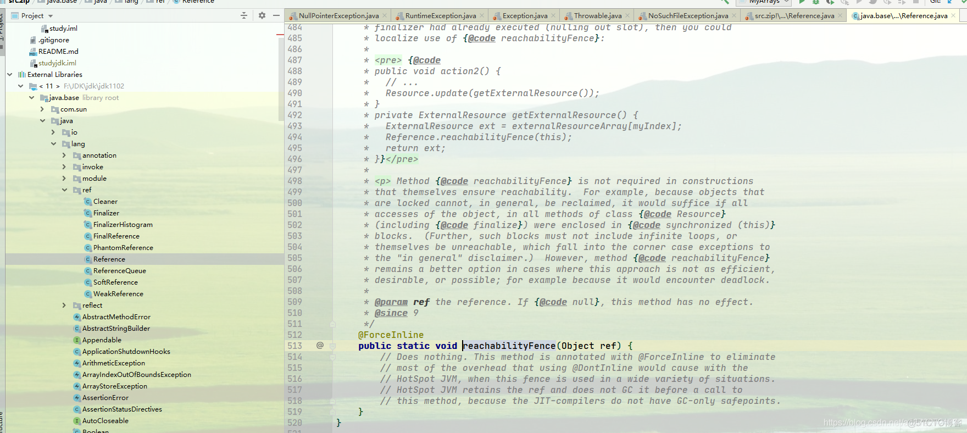Screen dimensions: 967x433
Task: Switch to RuntimeException.java tab
Action: tap(441, 16)
